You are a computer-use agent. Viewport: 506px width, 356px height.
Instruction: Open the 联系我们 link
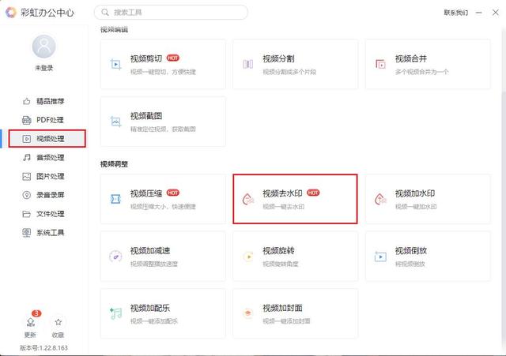click(x=455, y=13)
